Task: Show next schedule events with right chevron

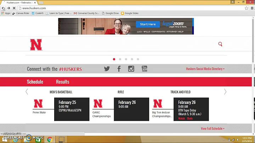Action: tap(225, 92)
